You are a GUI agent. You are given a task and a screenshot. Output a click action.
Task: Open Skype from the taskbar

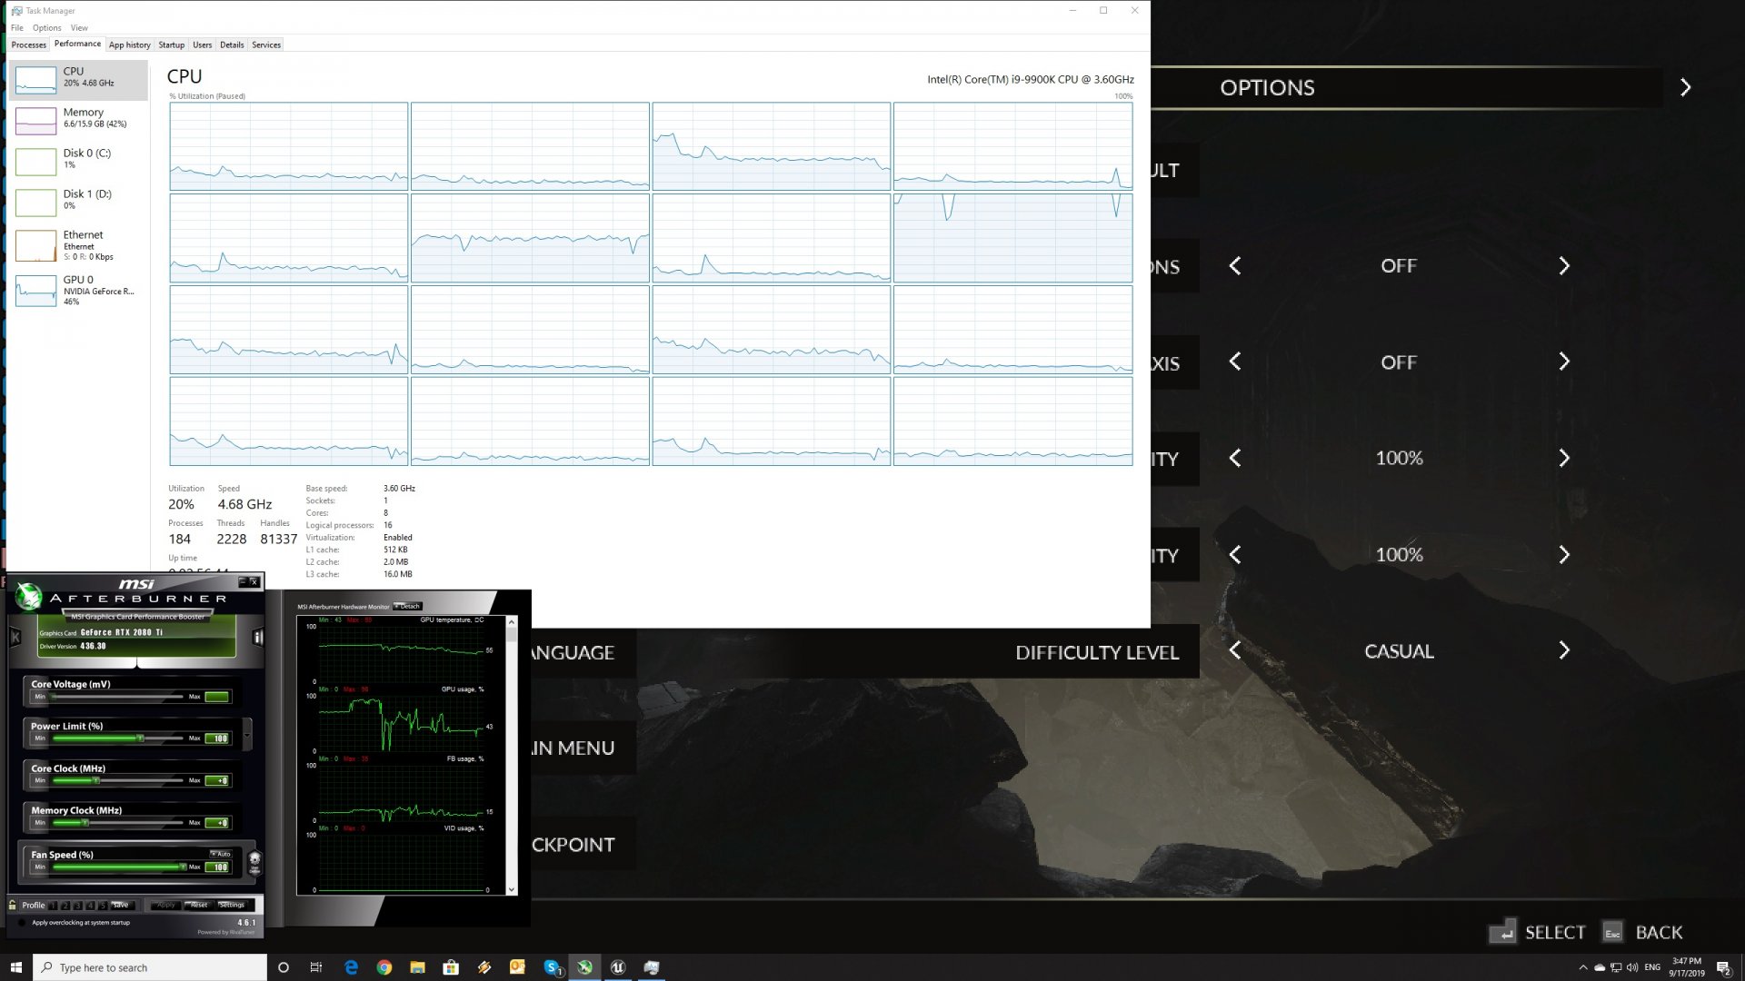pyautogui.click(x=552, y=967)
